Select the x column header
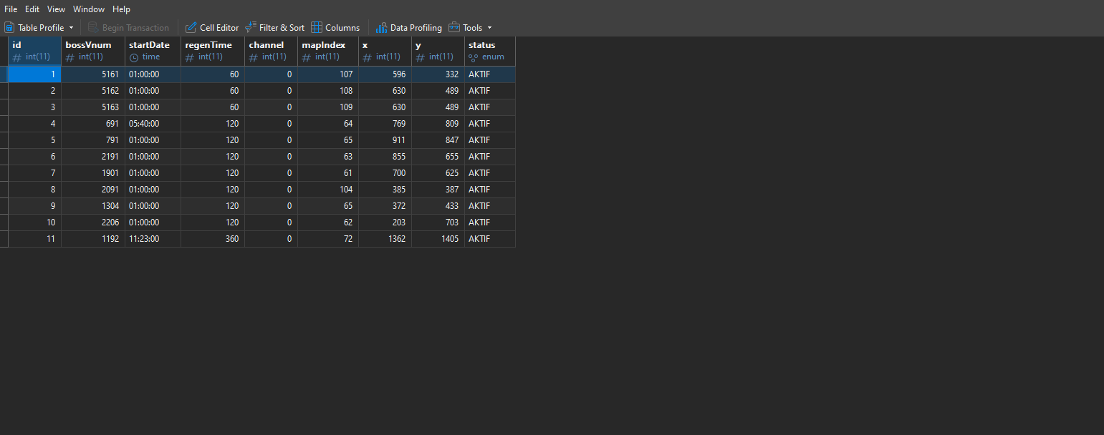The height and width of the screenshot is (435, 1104). (385, 51)
